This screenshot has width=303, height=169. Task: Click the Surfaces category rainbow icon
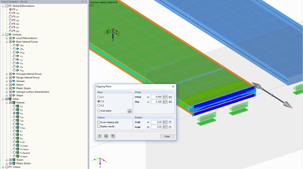tap(10, 35)
